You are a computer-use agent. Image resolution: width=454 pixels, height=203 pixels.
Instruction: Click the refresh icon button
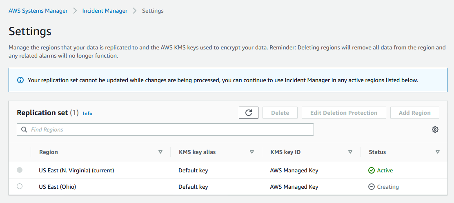coord(248,113)
